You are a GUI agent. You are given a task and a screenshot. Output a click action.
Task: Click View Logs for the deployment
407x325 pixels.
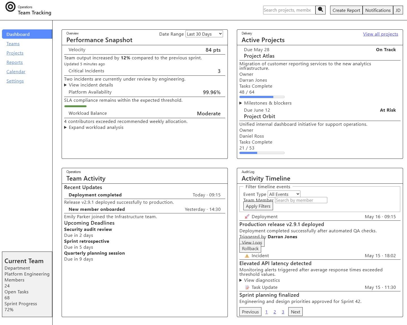(x=252, y=242)
